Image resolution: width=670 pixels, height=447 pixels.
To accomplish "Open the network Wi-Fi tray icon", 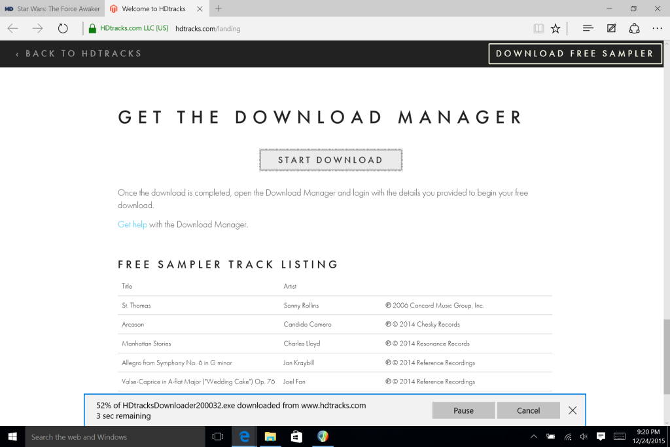I will (567, 437).
